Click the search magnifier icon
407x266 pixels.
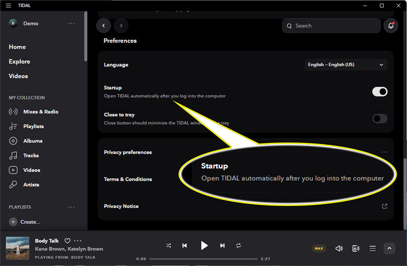click(289, 26)
